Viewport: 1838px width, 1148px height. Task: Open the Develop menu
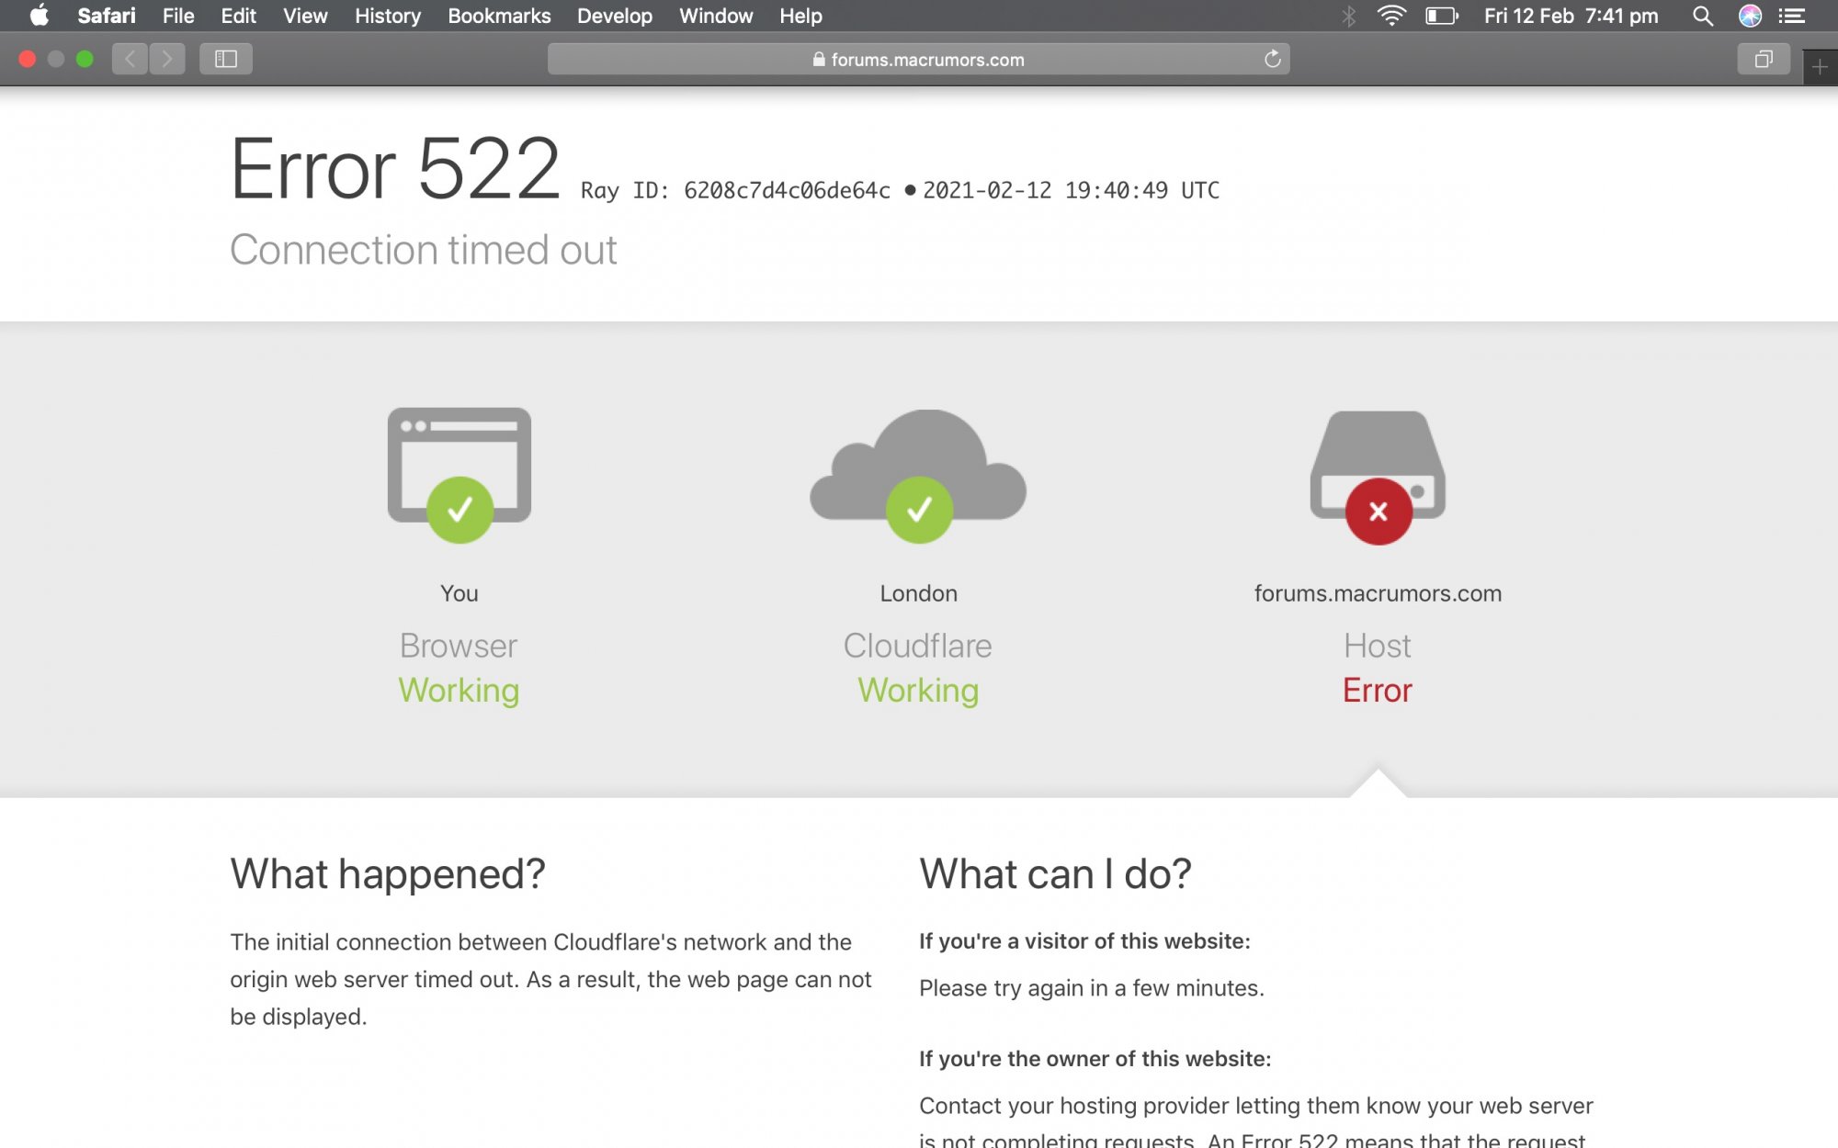(x=615, y=16)
